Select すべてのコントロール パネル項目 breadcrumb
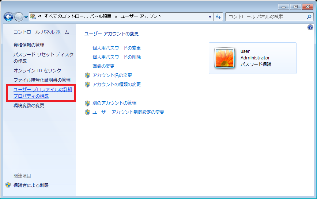Screen dimensions: 317x199 pyautogui.click(x=79, y=17)
